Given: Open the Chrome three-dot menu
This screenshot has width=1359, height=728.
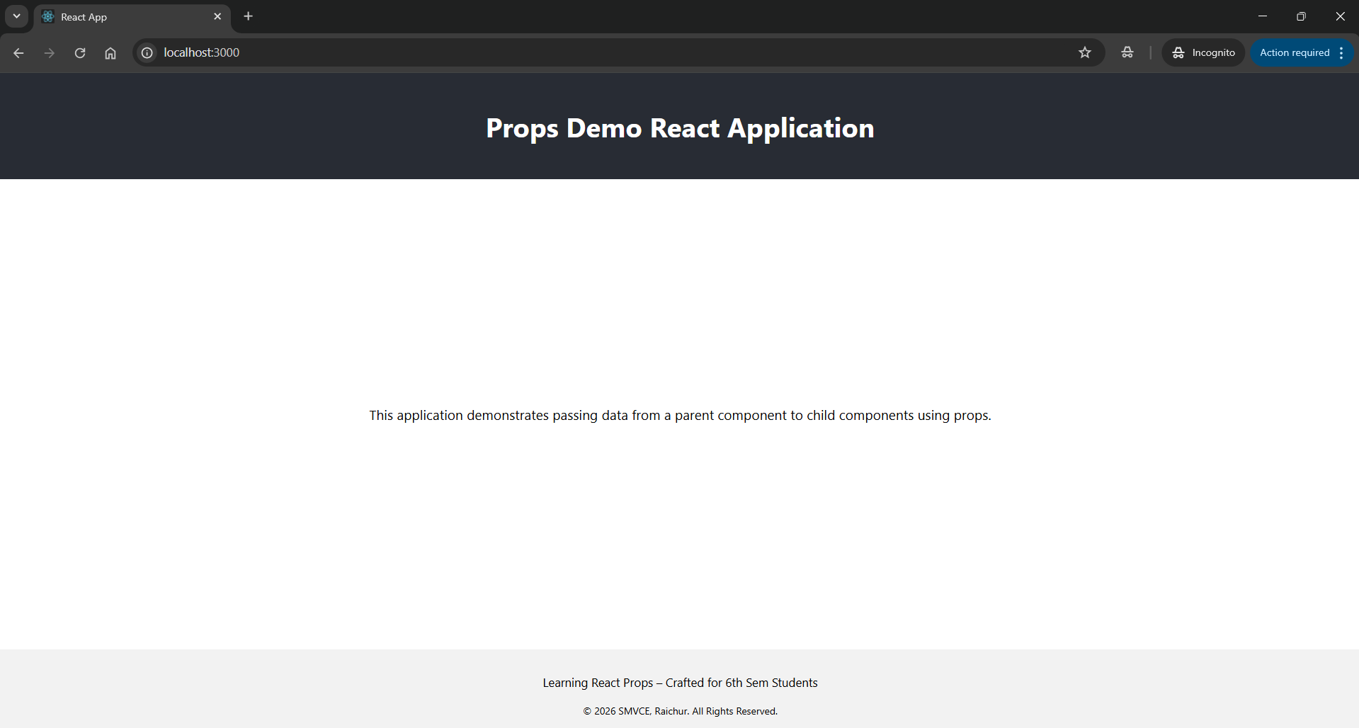Looking at the screenshot, I should pyautogui.click(x=1342, y=53).
